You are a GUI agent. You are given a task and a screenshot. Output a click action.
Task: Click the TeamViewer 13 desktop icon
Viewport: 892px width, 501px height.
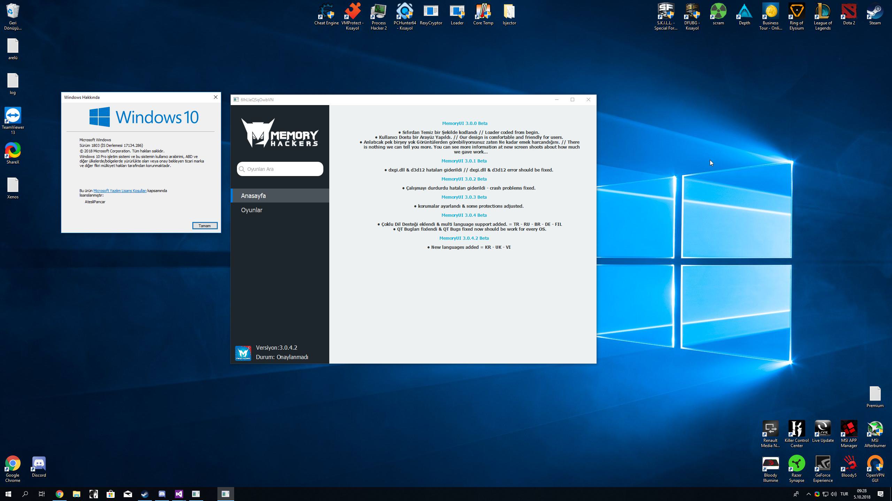pyautogui.click(x=13, y=121)
